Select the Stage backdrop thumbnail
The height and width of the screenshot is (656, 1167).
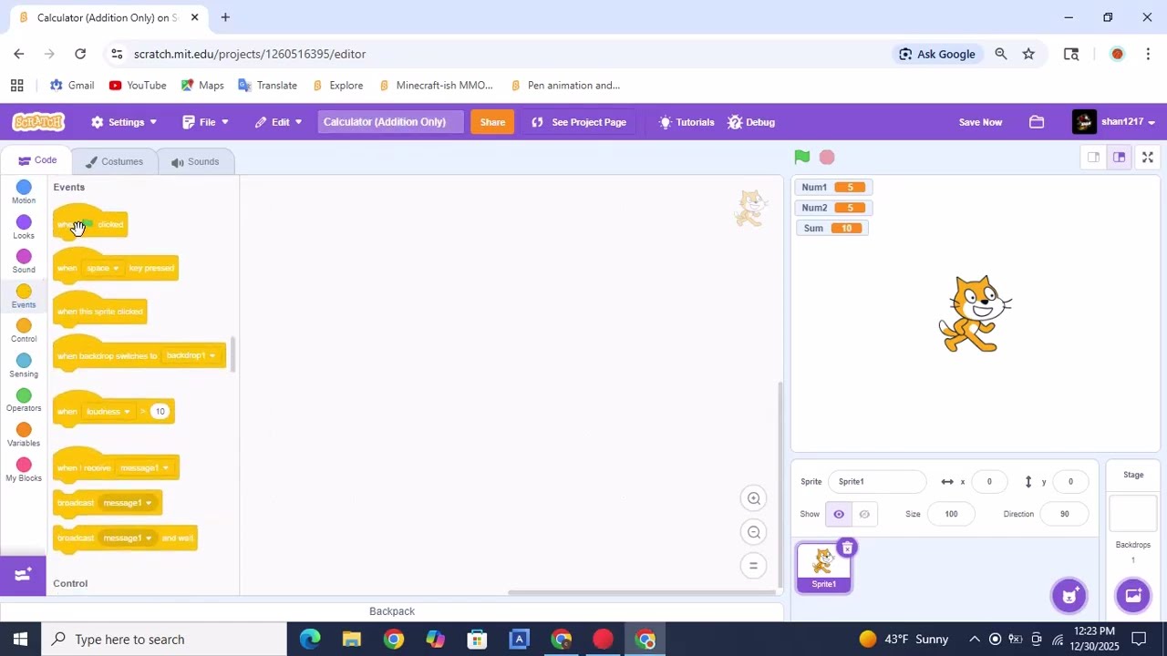[x=1133, y=512]
